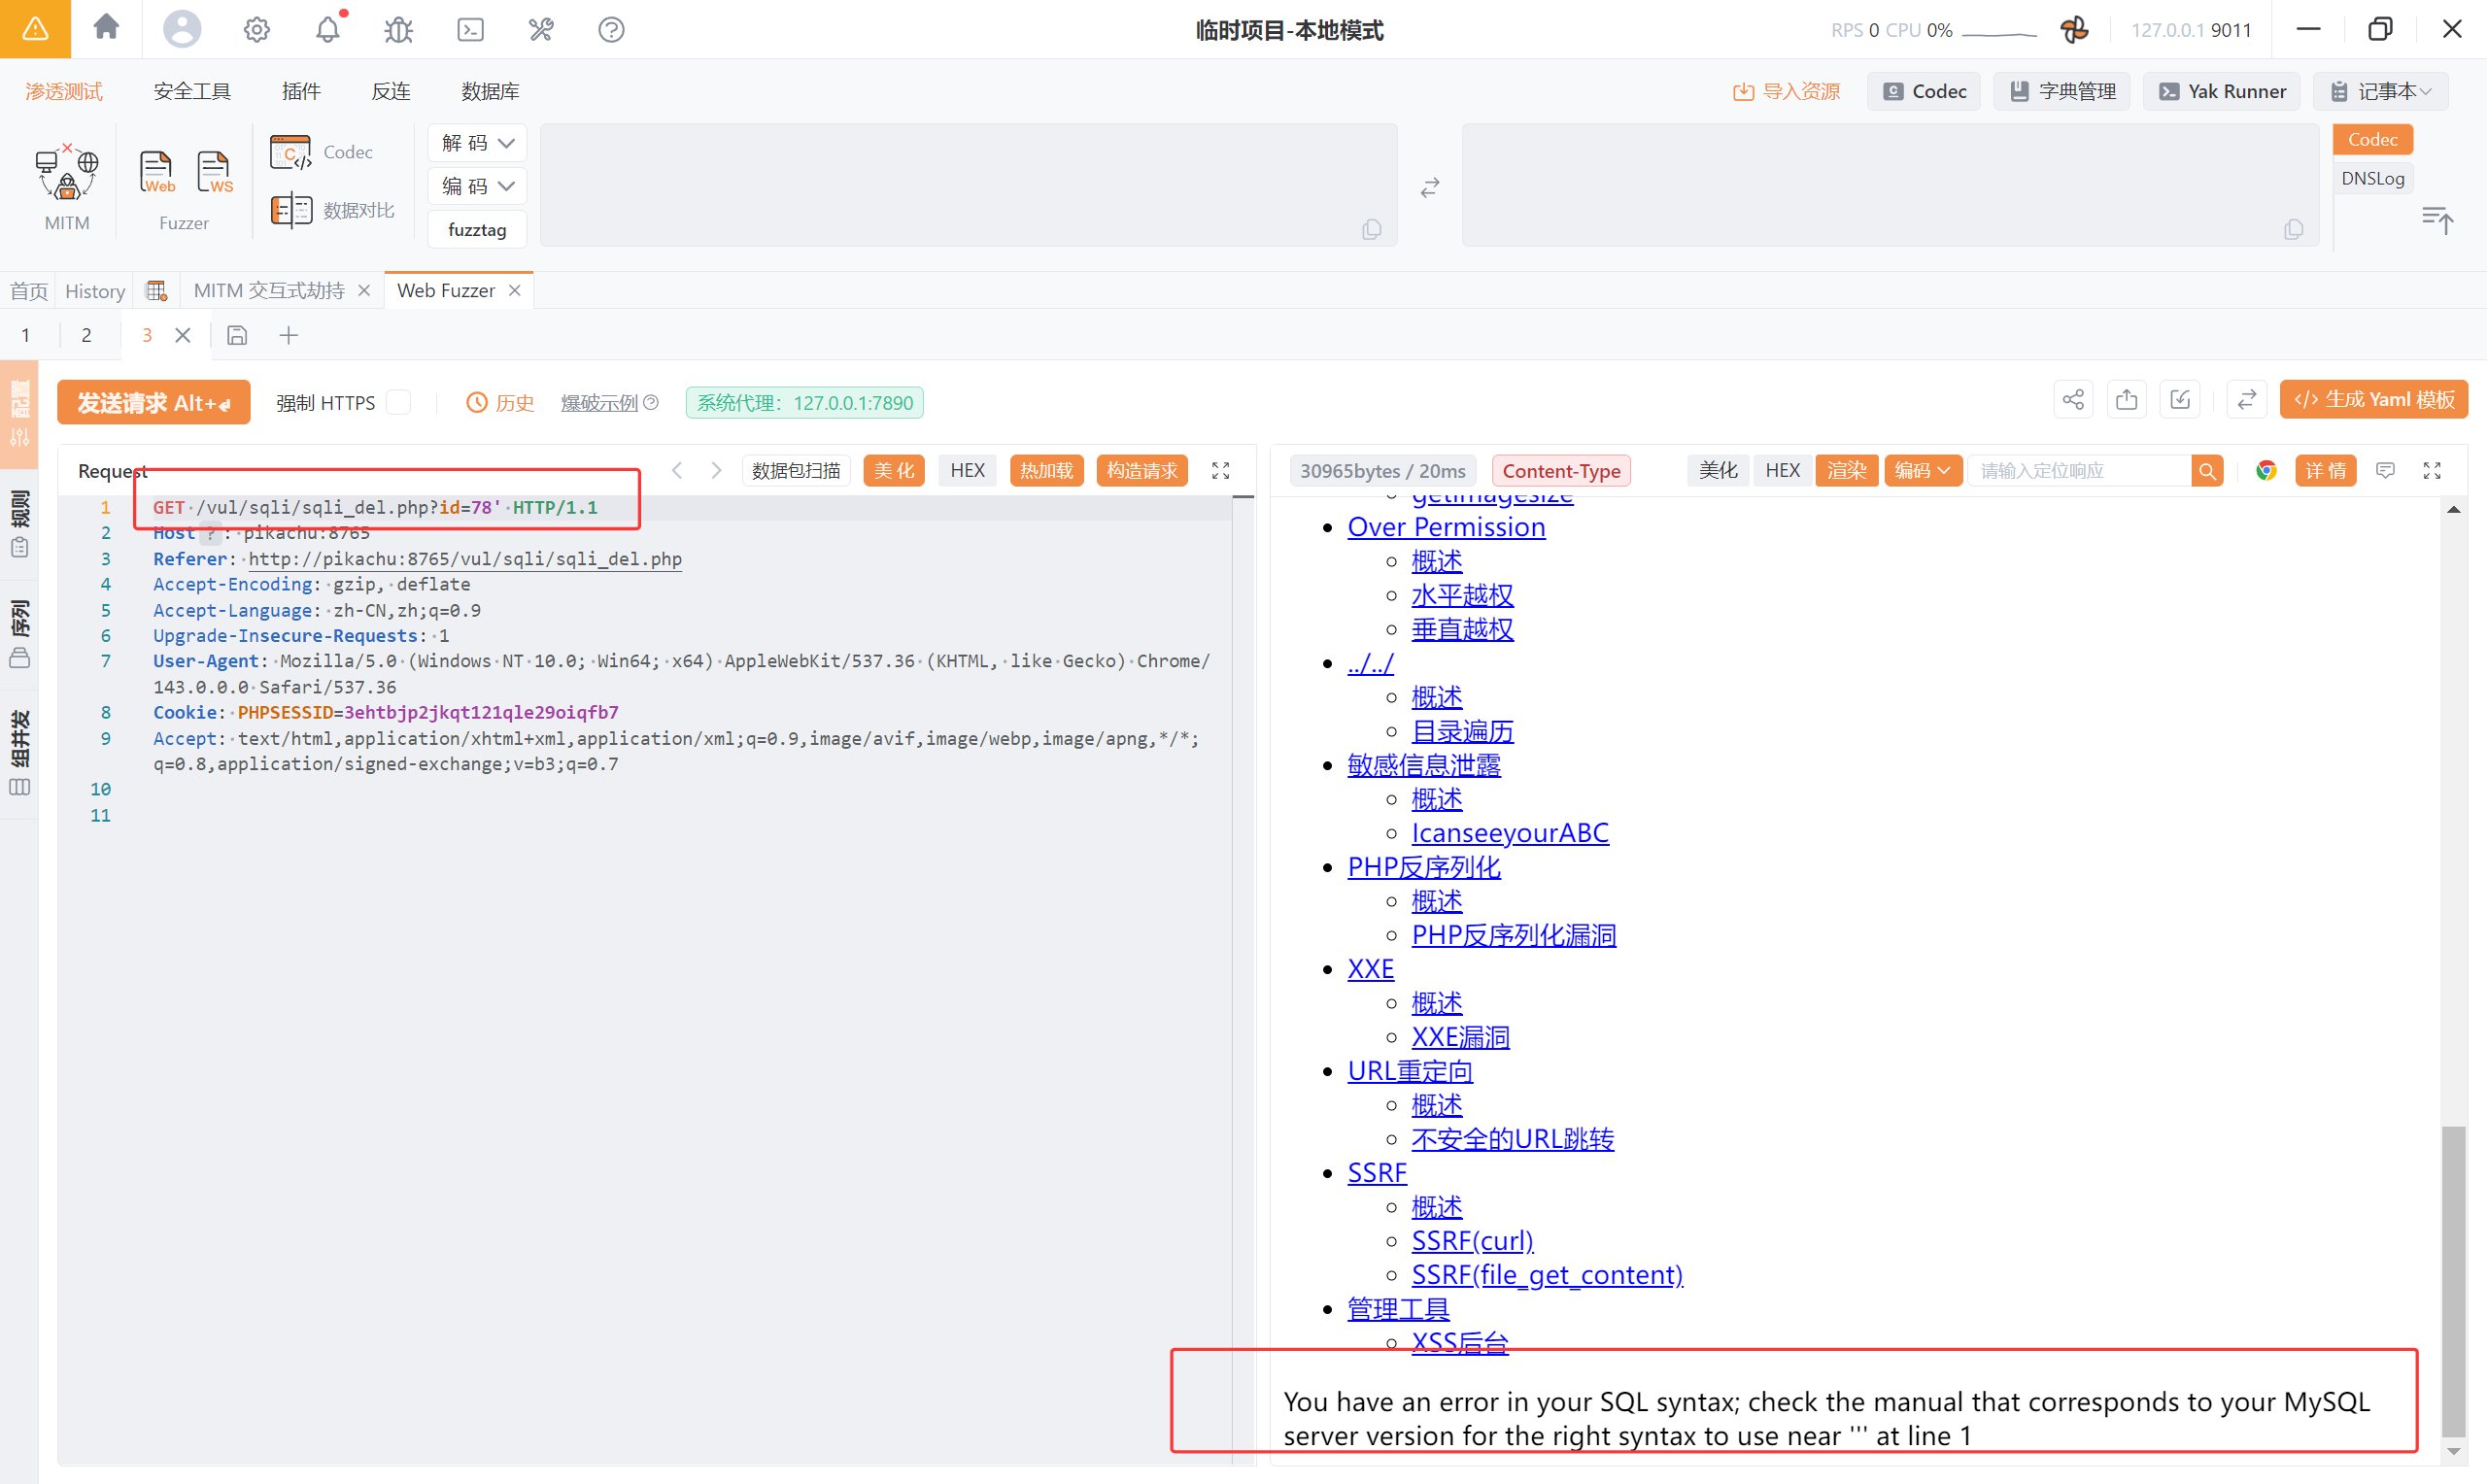Click the response search magnifier button
The image size is (2487, 1484).
[x=2207, y=470]
